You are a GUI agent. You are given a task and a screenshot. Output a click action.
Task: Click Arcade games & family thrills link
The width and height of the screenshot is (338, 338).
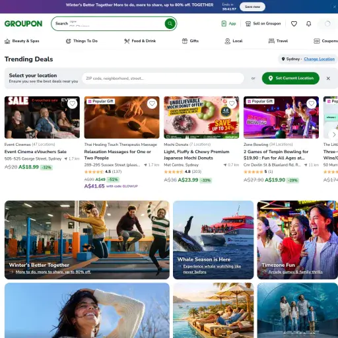click(295, 272)
